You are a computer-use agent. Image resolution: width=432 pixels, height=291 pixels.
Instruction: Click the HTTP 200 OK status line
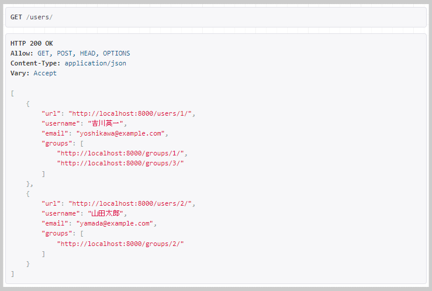[32, 43]
